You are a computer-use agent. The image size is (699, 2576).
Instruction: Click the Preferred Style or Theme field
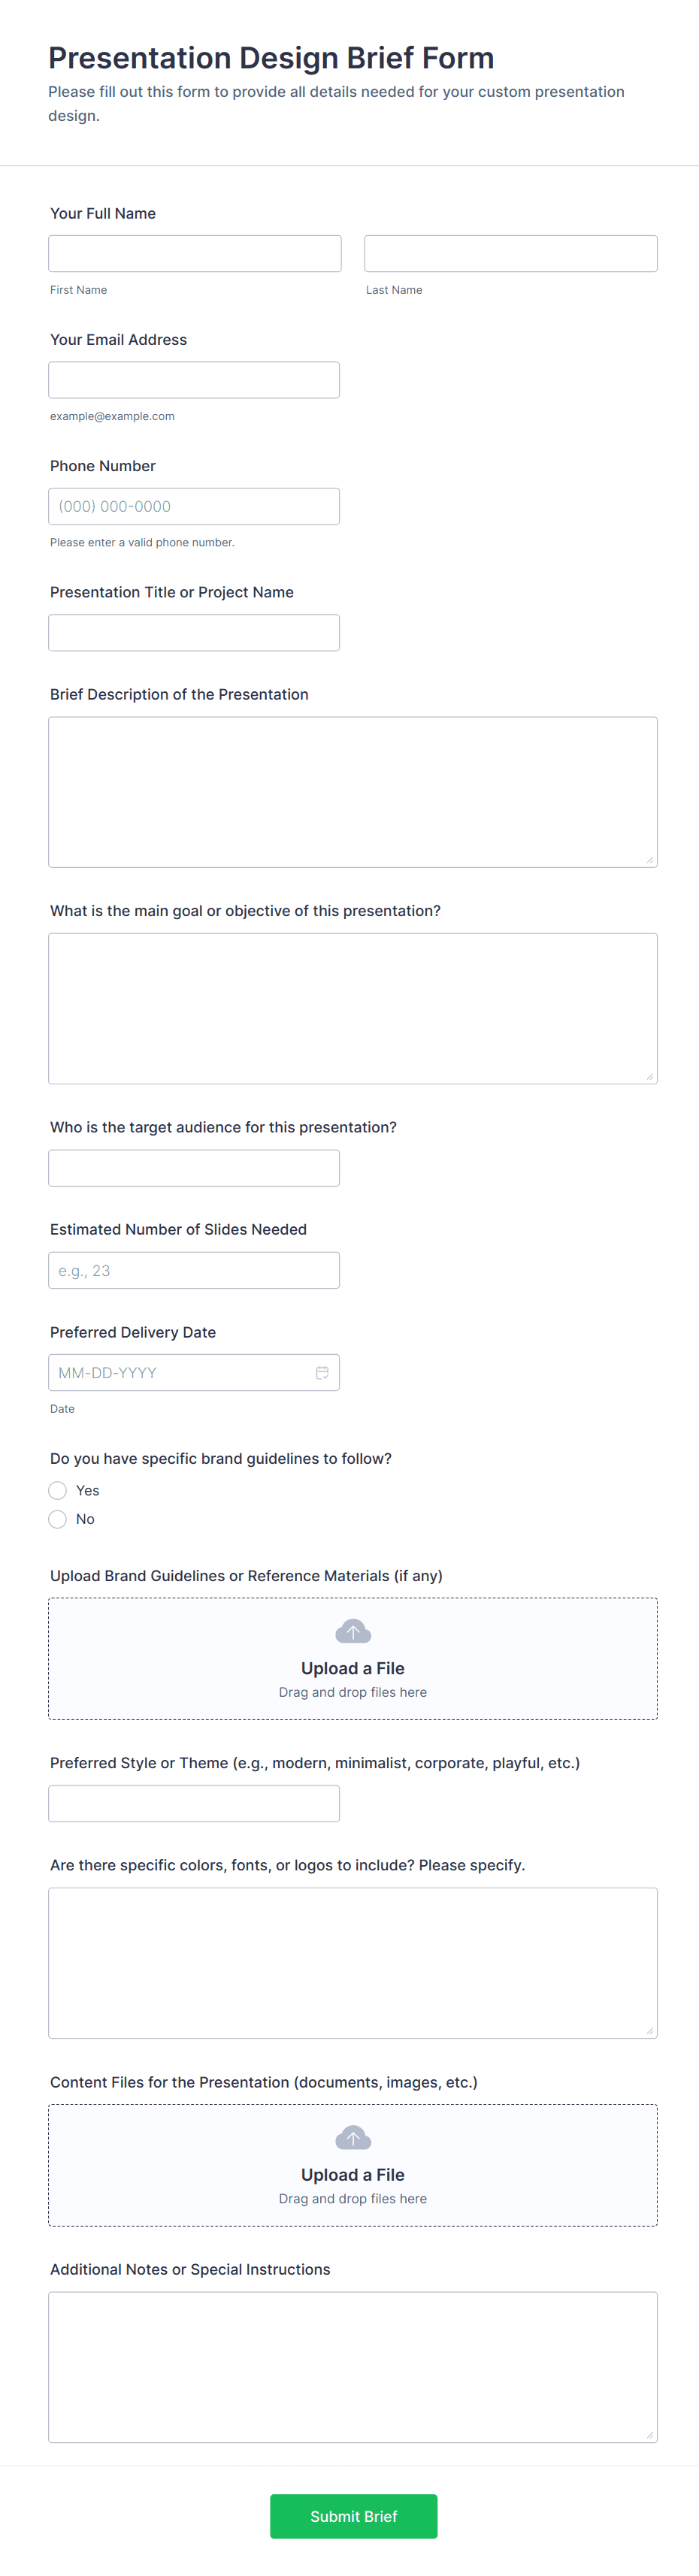click(x=194, y=1803)
